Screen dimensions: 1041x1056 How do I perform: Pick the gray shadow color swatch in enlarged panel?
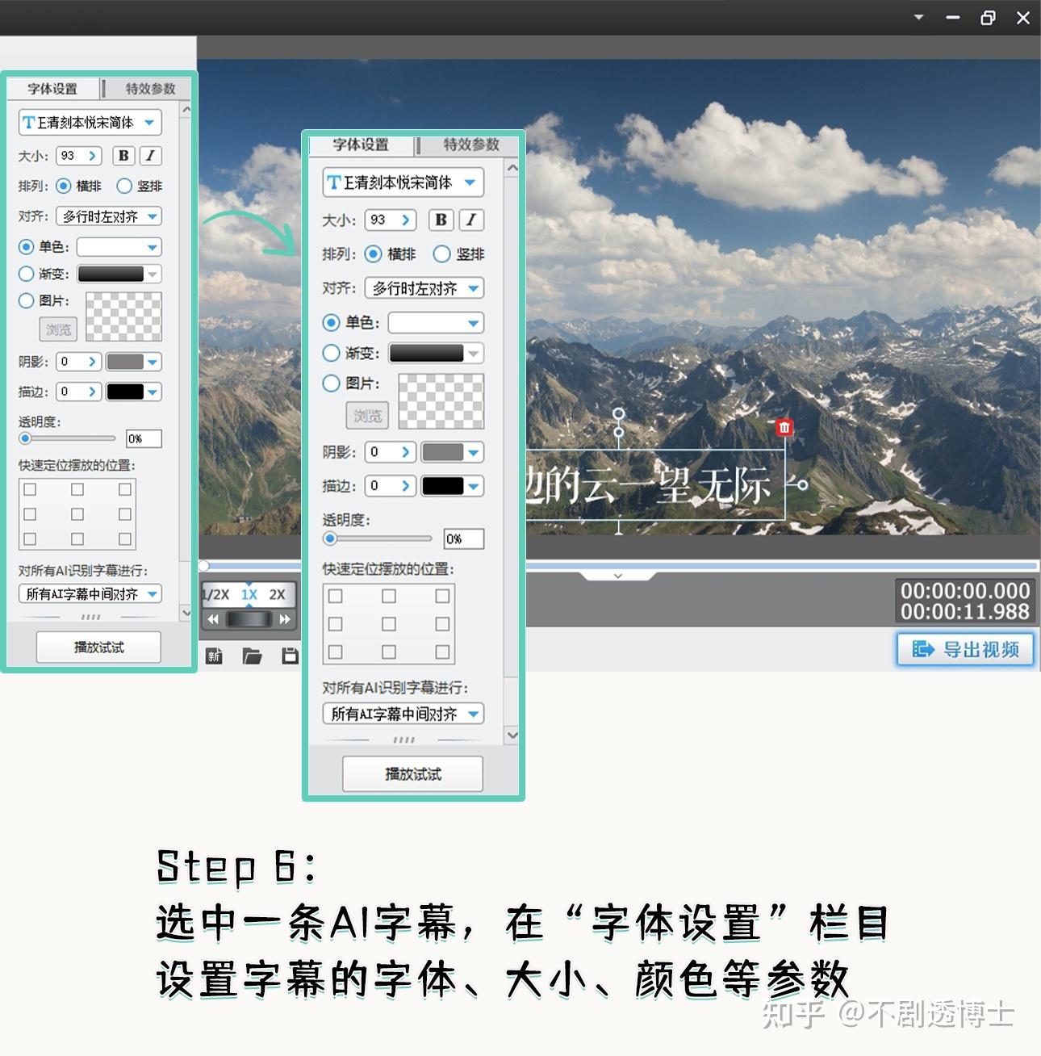click(443, 452)
